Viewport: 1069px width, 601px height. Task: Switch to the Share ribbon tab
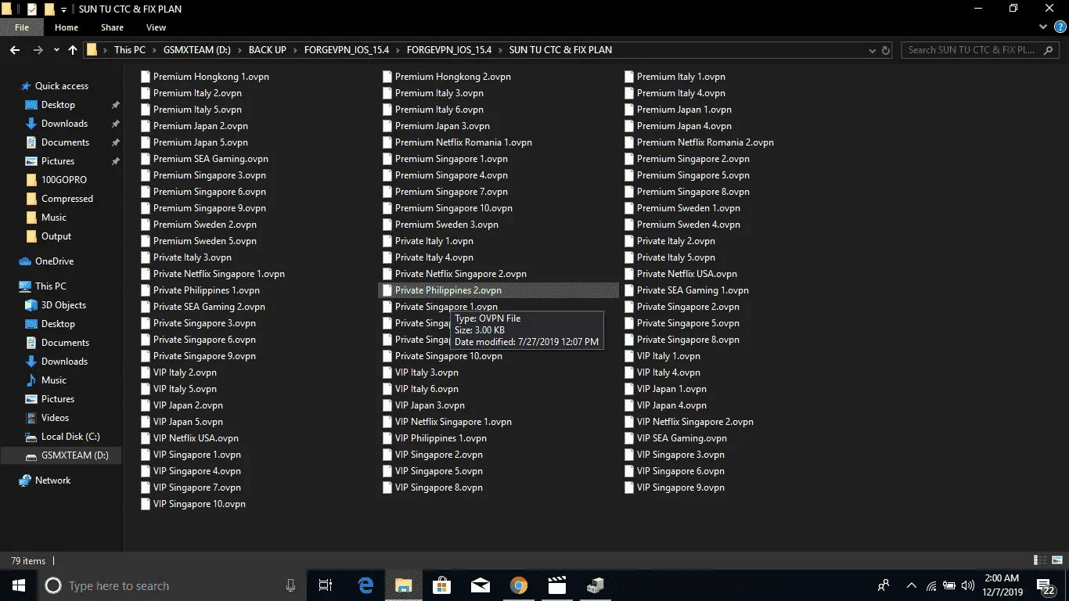pyautogui.click(x=112, y=27)
